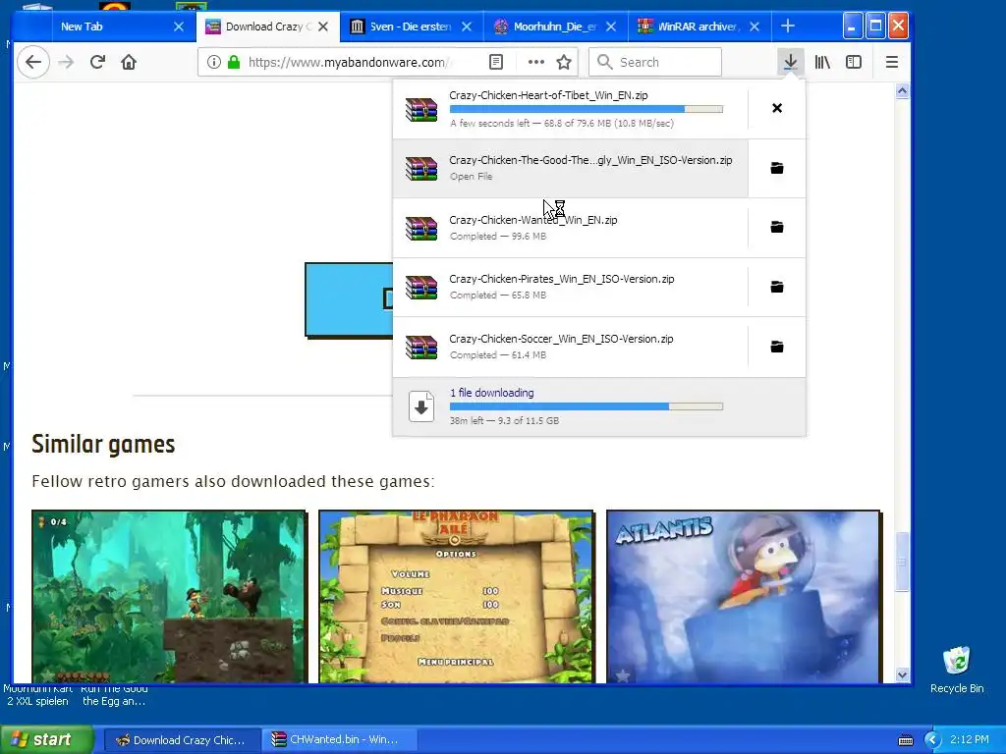The image size is (1006, 754).
Task: Click the blue download button on page
Action: coord(349,299)
